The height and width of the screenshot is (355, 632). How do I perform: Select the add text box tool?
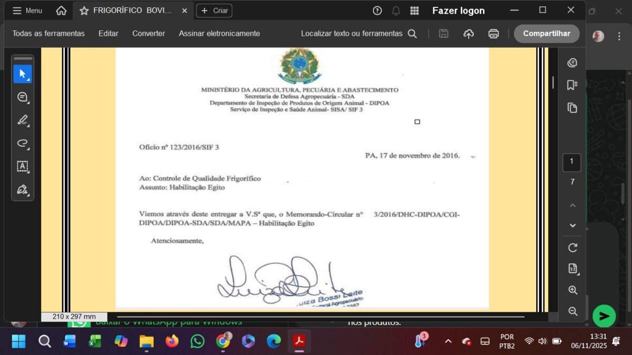pyautogui.click(x=23, y=166)
